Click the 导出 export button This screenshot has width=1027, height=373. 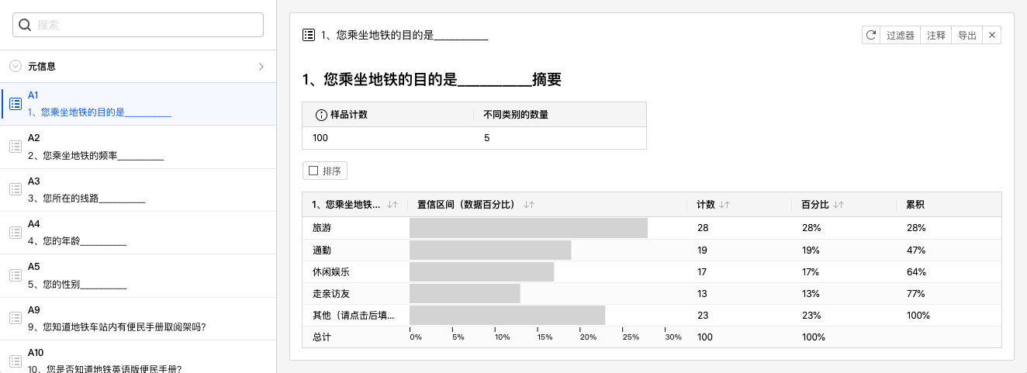[x=966, y=35]
